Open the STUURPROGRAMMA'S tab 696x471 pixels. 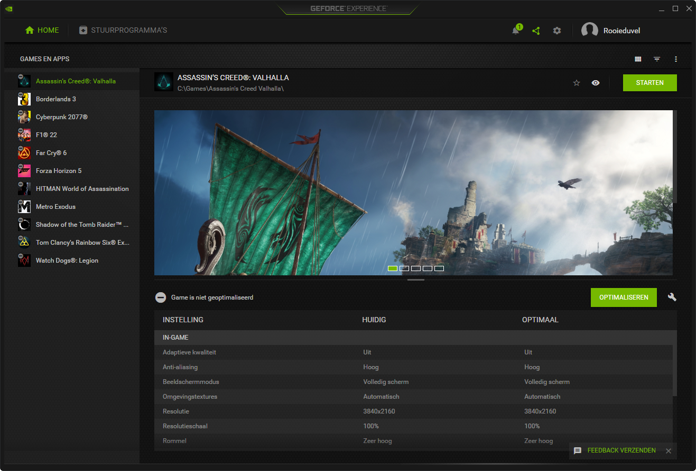(x=123, y=30)
